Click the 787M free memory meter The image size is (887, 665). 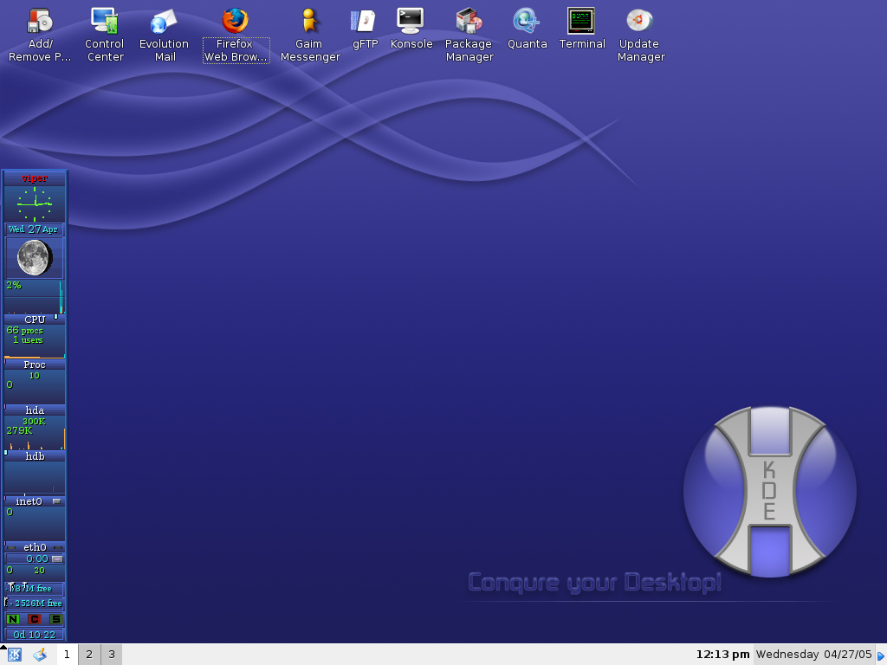[35, 589]
